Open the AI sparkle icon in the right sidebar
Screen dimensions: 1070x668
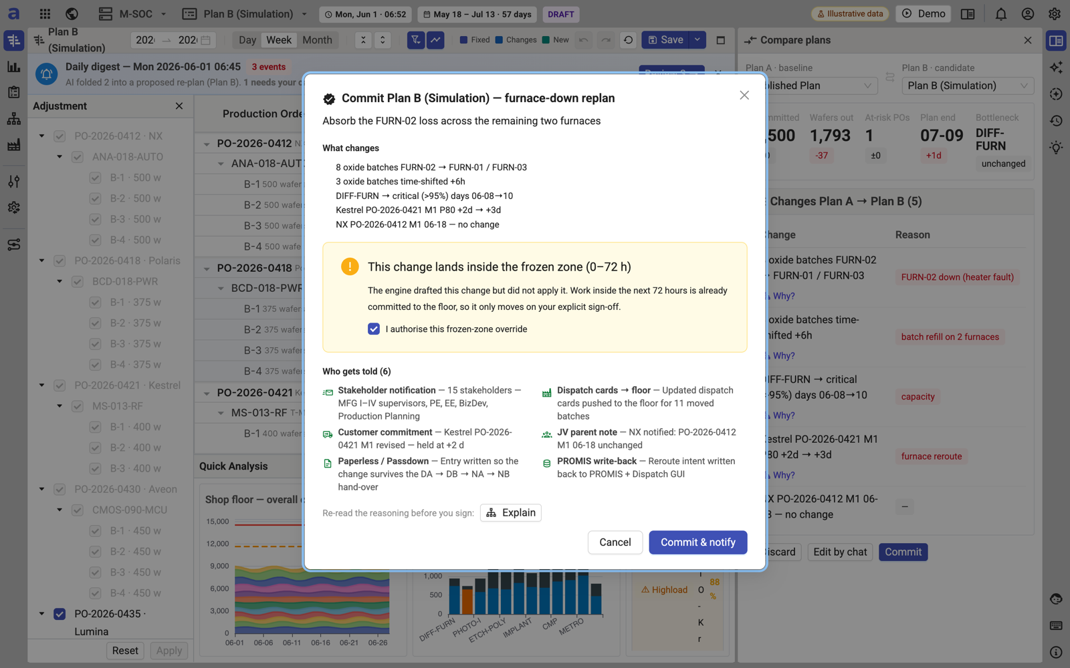pos(1056,67)
